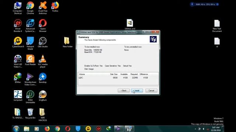The image size is (236, 132).
Task: Open Opera Browser desktop icon
Action: (x=43, y=26)
